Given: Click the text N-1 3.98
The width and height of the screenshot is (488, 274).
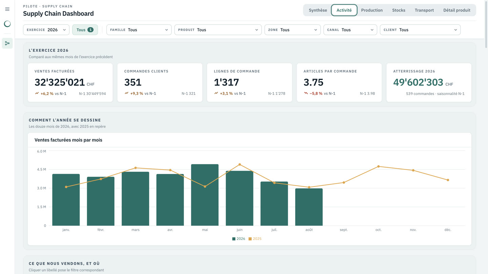Looking at the screenshot, I should pos(367,94).
